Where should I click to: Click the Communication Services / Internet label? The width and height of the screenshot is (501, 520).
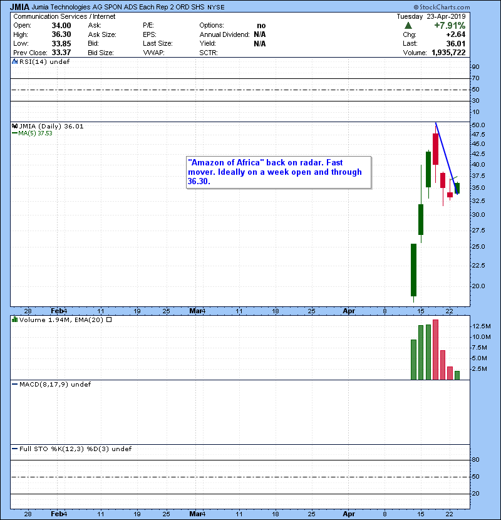pos(65,16)
